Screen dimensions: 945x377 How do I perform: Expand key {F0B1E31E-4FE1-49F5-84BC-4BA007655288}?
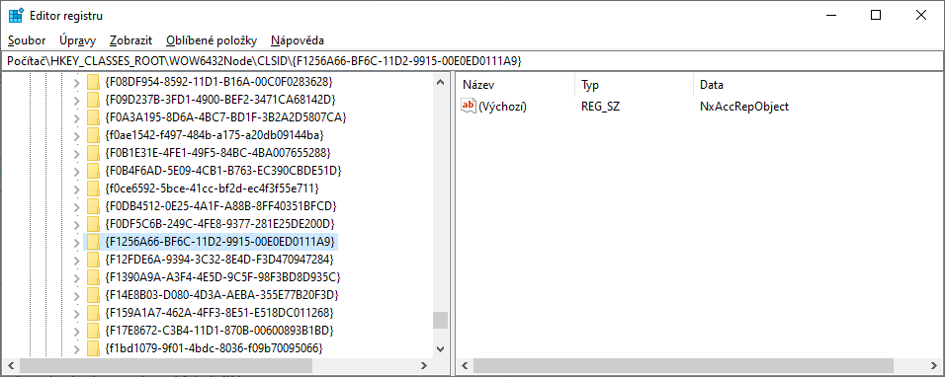pos(76,153)
